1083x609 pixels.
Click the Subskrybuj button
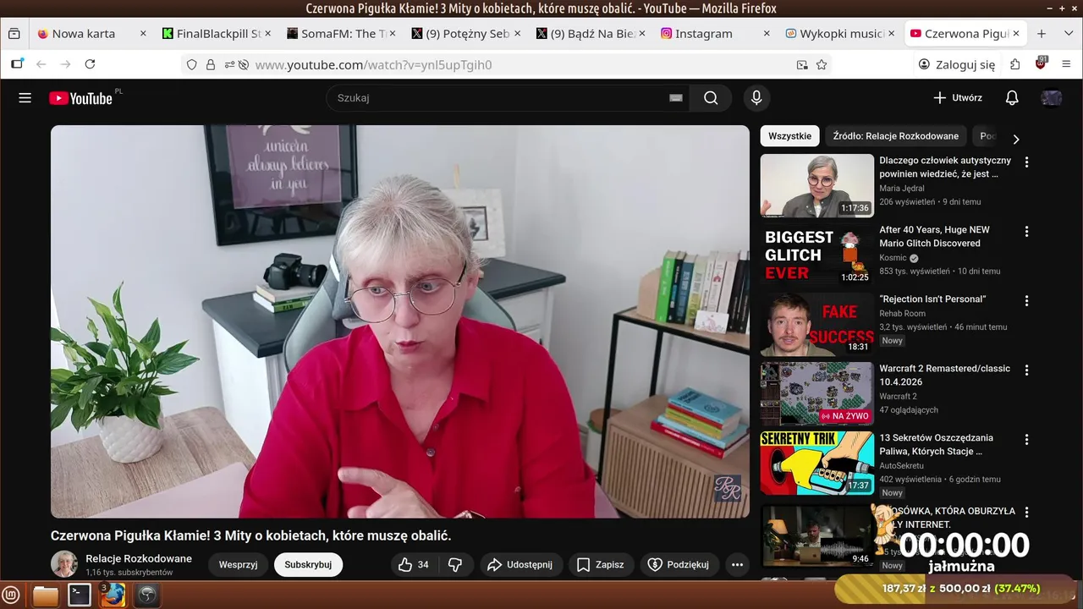tap(308, 564)
